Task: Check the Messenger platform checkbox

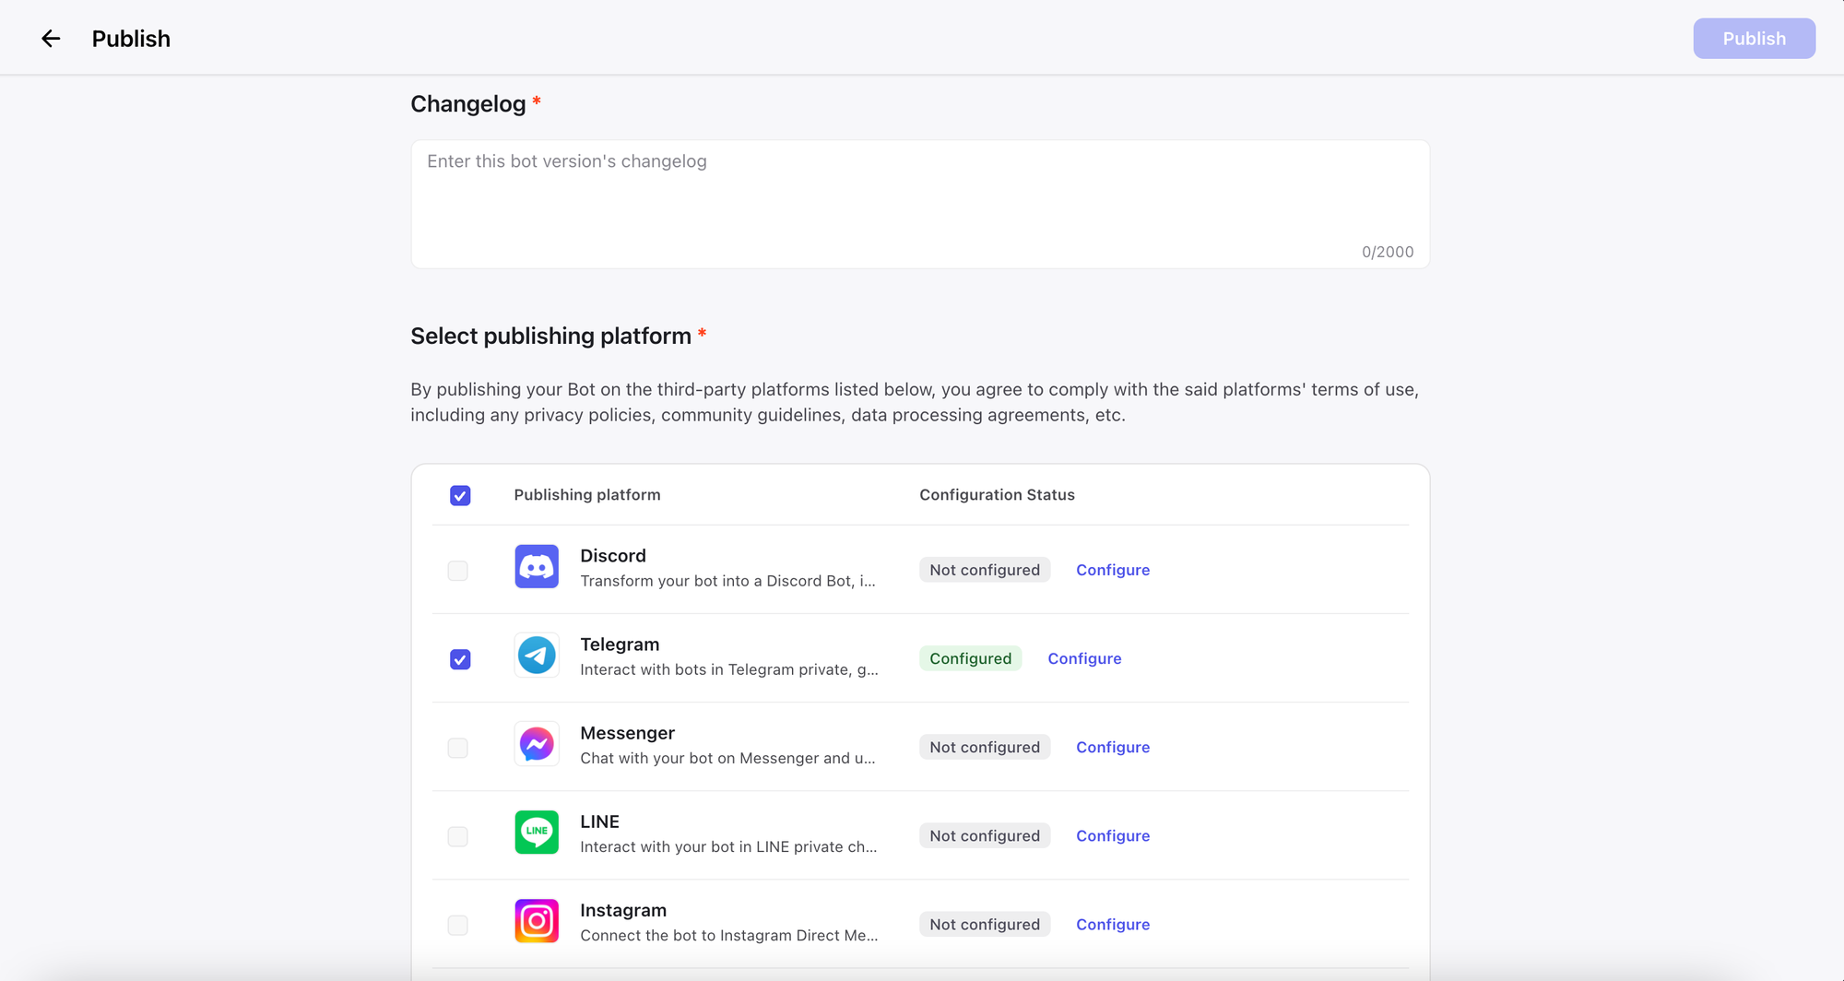Action: (457, 748)
